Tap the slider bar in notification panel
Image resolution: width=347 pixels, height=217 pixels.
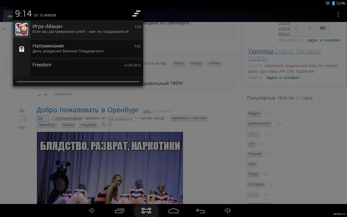pos(78,81)
